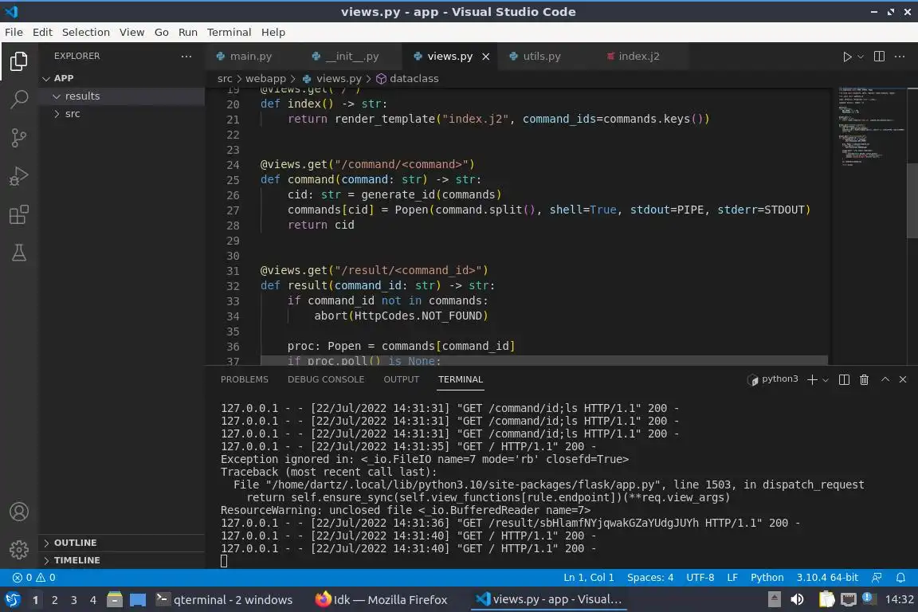Expand the TIMELINE section
Viewport: 918px width, 612px height.
click(x=122, y=560)
